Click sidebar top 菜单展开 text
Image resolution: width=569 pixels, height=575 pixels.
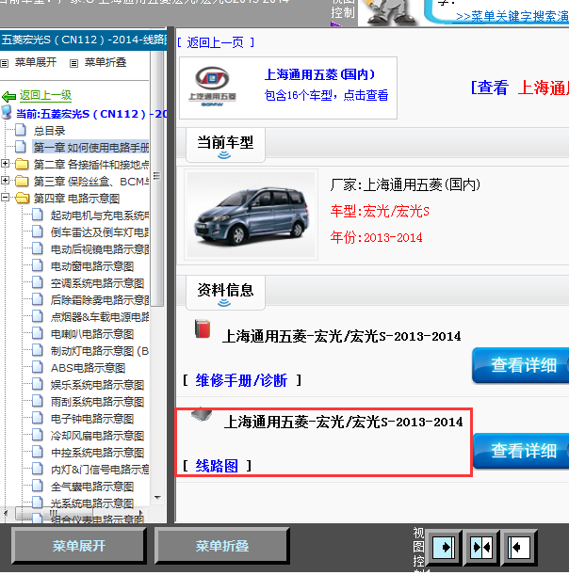point(36,62)
